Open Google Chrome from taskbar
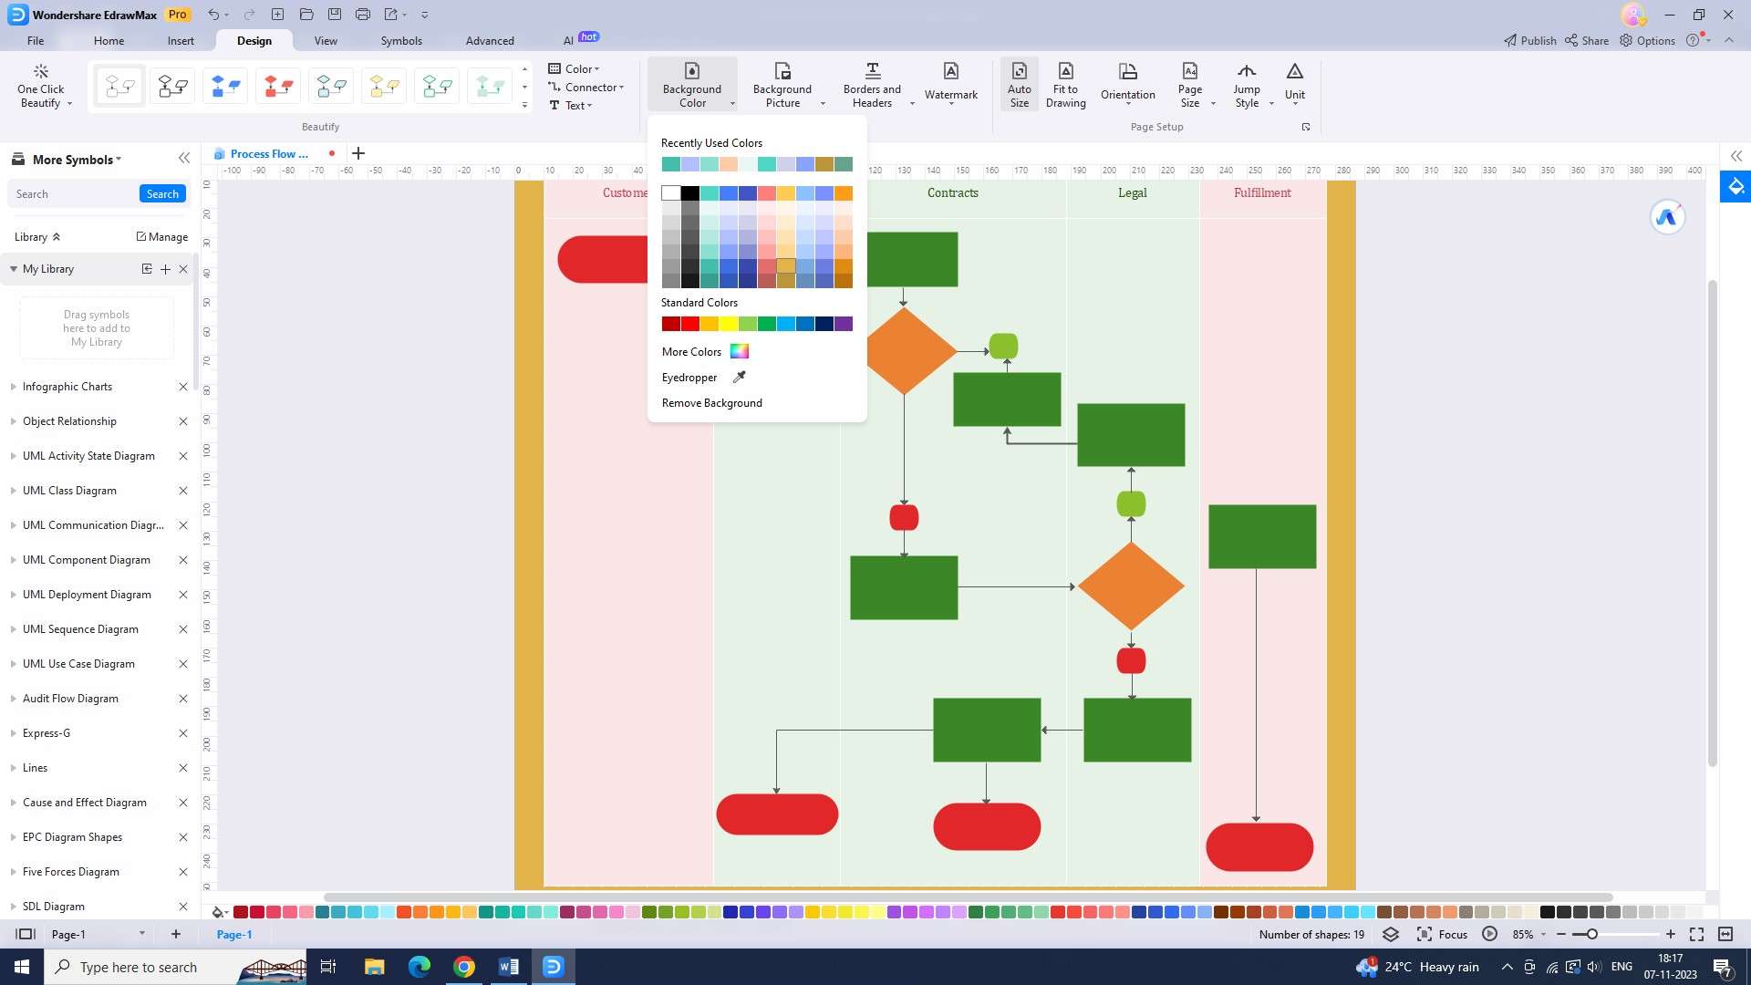The image size is (1751, 985). (x=464, y=967)
